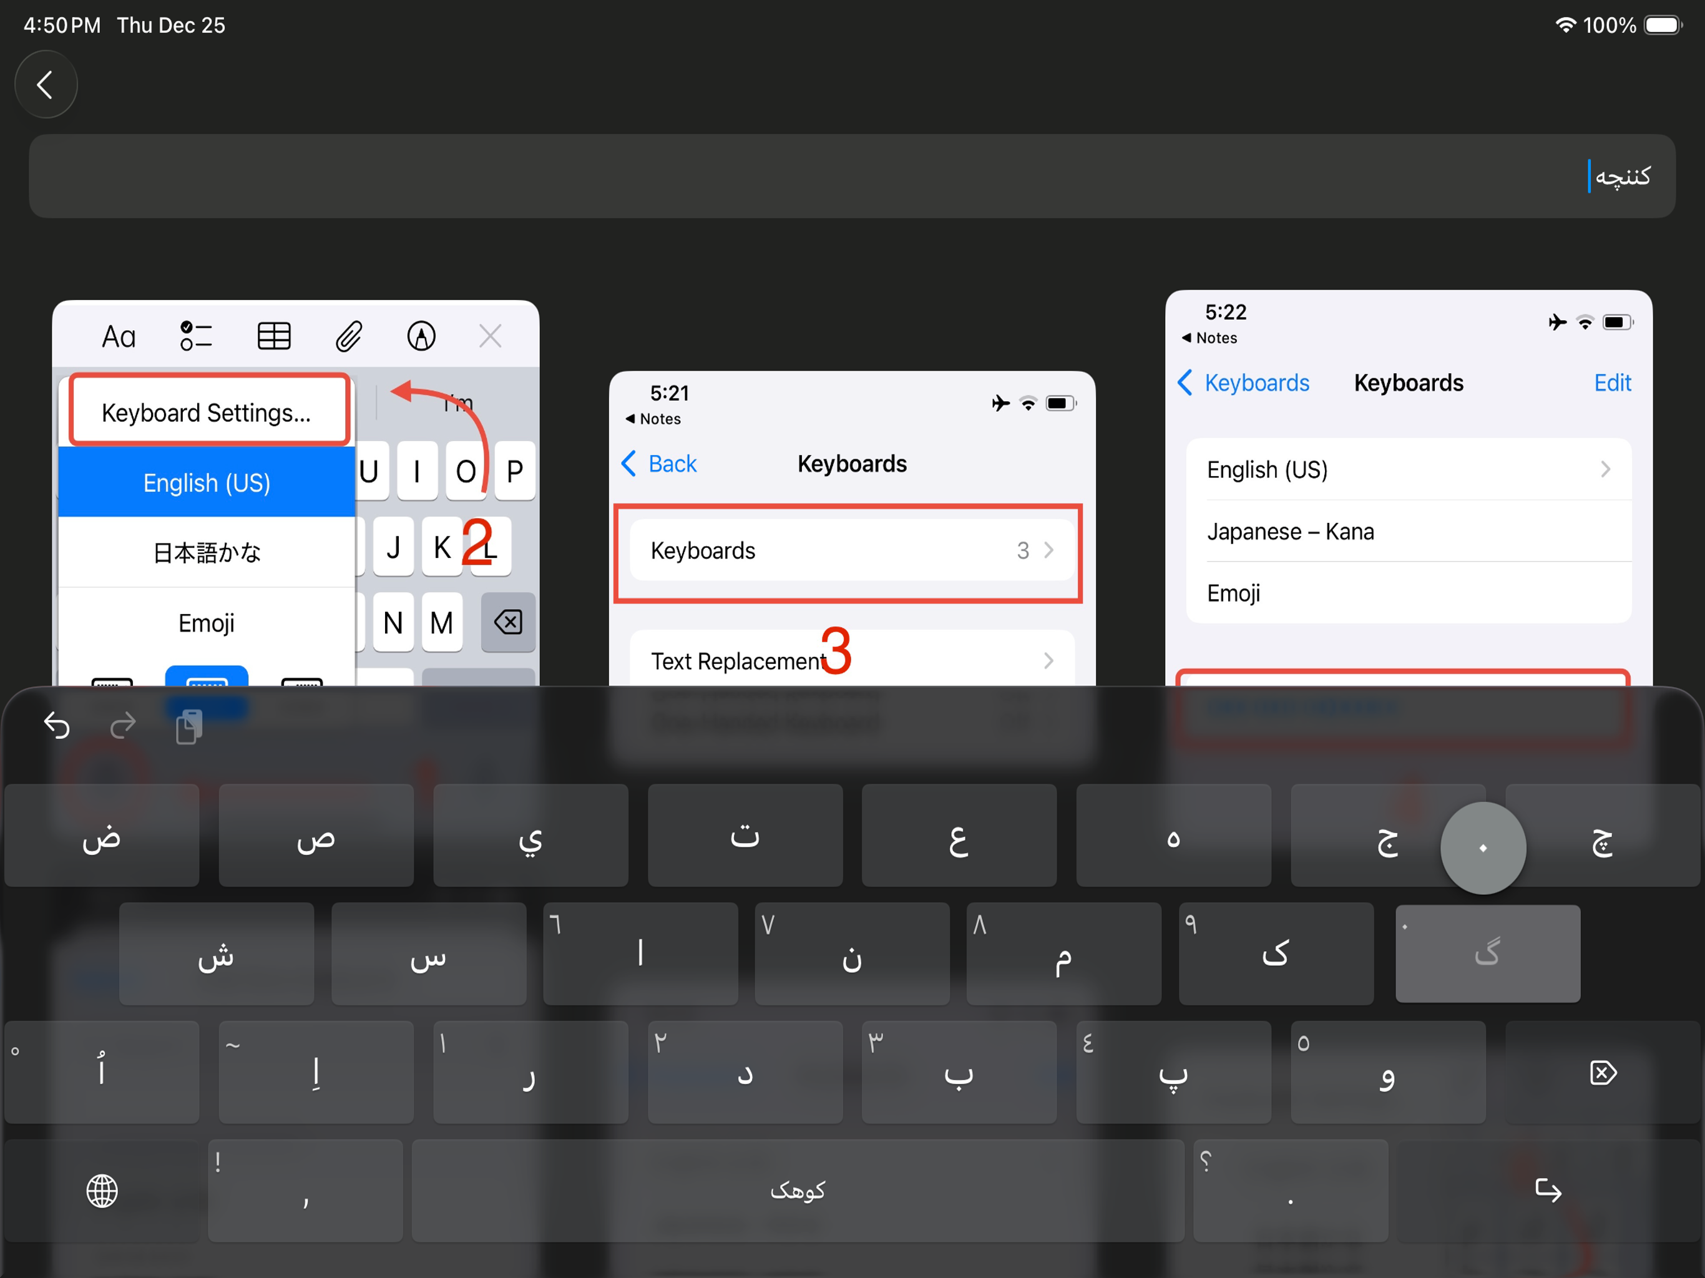Select 日本語かな in keyboard menu
Screen dimensions: 1705x1278
tap(207, 552)
